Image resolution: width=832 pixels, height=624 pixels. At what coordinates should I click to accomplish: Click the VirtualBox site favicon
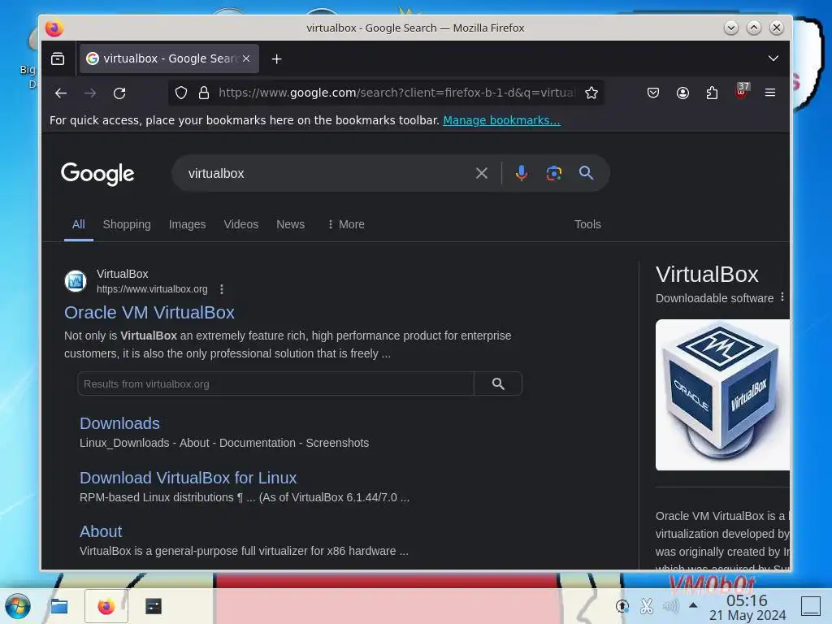[76, 281]
